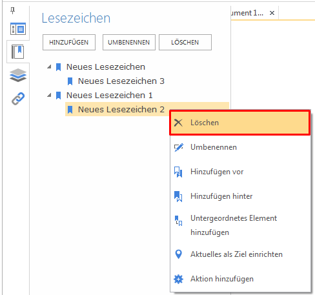This screenshot has width=315, height=295.
Task: Open the layers panel icon
Action: 18,75
